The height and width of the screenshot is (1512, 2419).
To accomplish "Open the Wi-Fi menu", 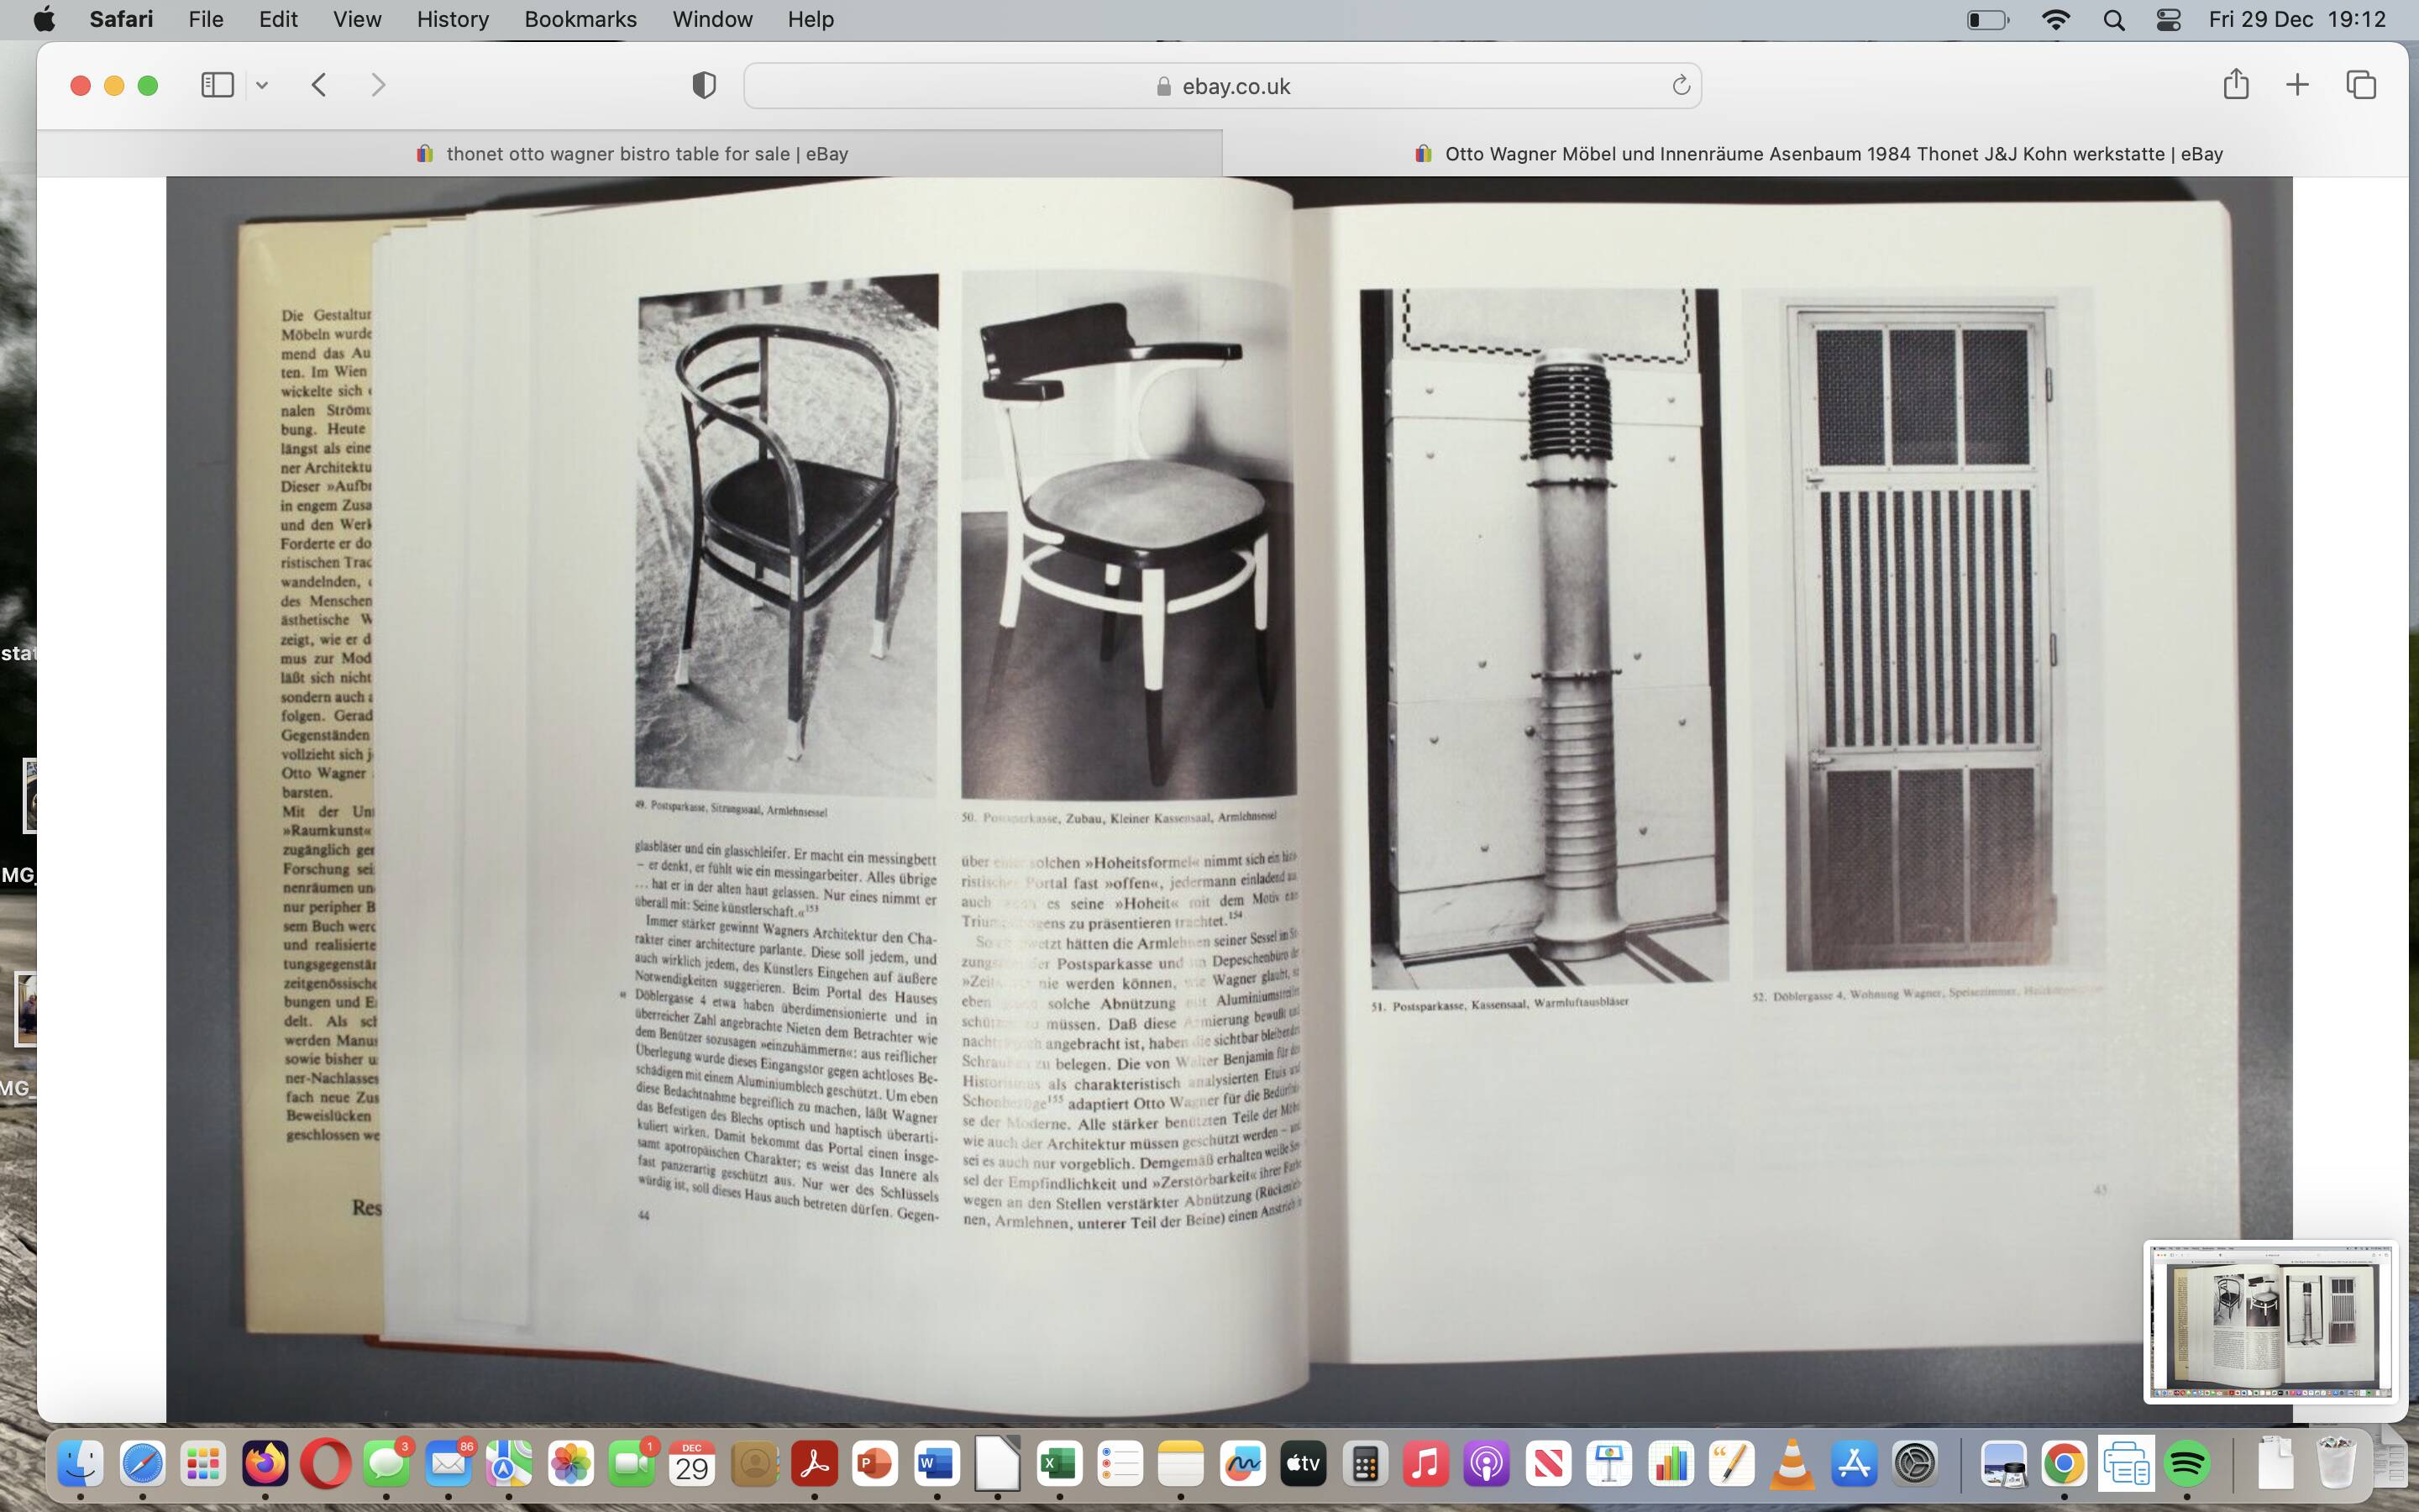I will pos(2055,20).
